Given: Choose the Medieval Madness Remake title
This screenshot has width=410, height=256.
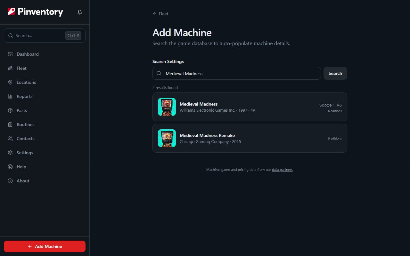Looking at the screenshot, I should [x=207, y=135].
